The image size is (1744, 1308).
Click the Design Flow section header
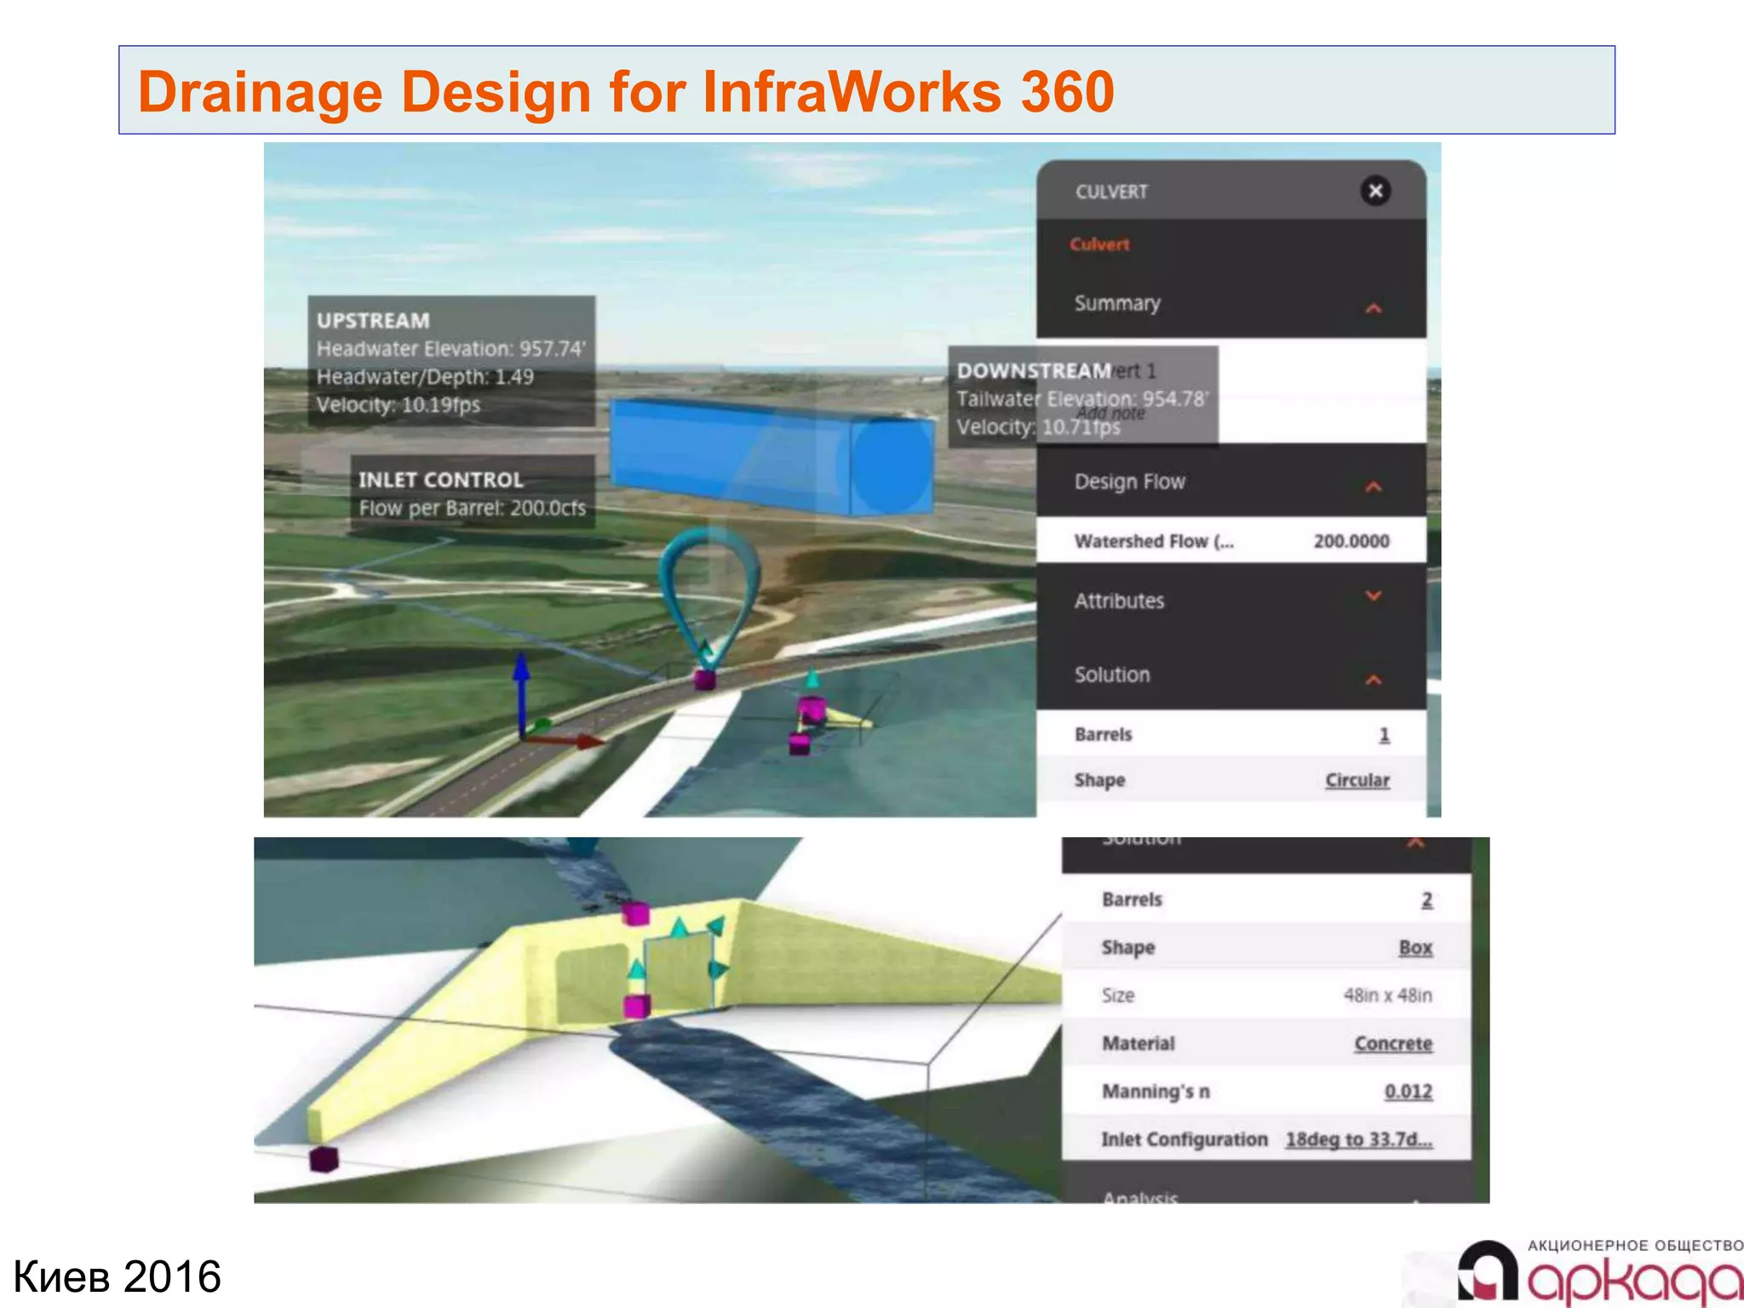1231,481
